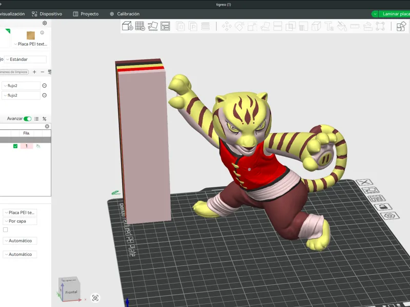The image size is (410, 307).
Task: Open the Por capa print sequence dropdown
Action: tap(20, 221)
